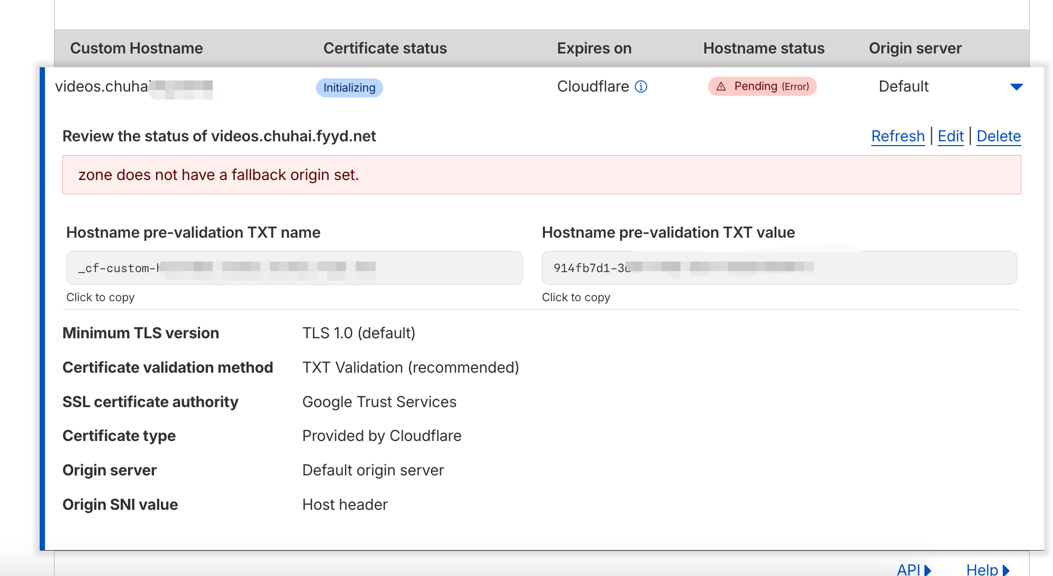Viewport: 1053px width, 576px height.
Task: Click the SSL certificate authority label
Action: click(x=150, y=402)
